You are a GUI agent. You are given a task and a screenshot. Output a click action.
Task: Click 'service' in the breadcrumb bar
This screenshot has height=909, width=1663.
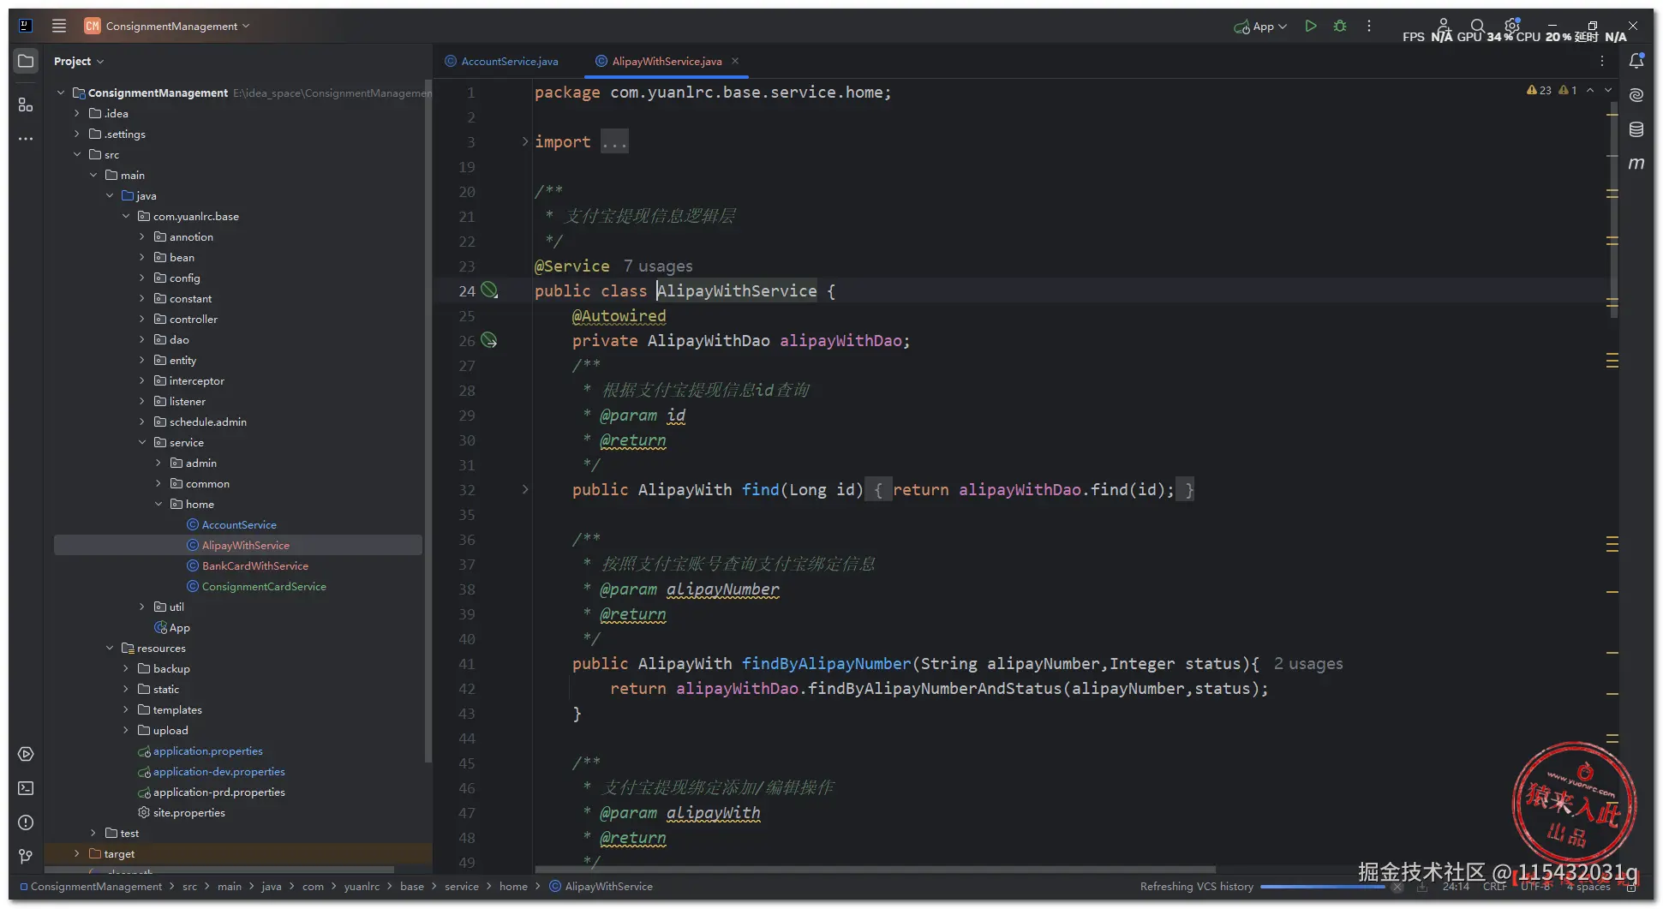(x=462, y=886)
